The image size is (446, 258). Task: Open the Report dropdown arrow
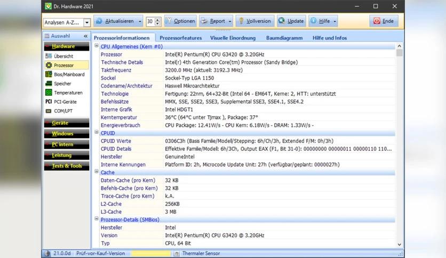click(230, 21)
